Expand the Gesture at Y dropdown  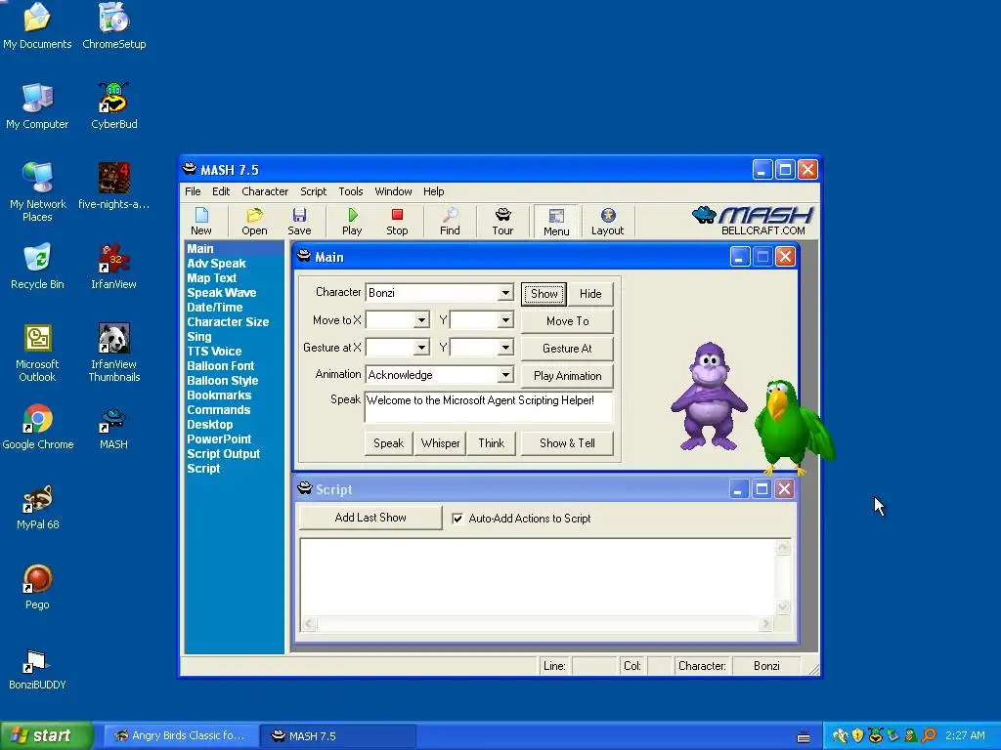[x=505, y=348]
